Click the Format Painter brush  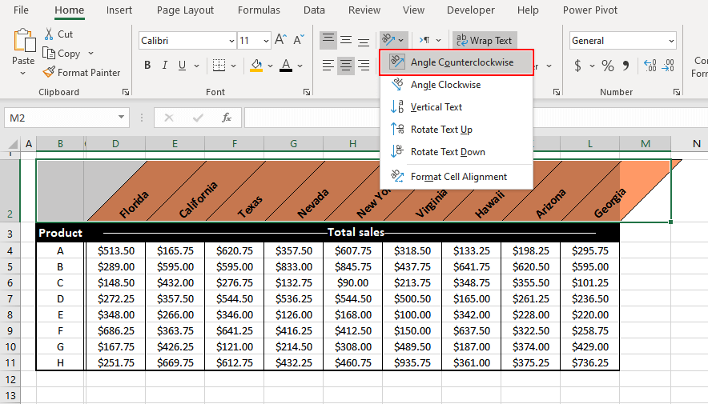pyautogui.click(x=50, y=72)
